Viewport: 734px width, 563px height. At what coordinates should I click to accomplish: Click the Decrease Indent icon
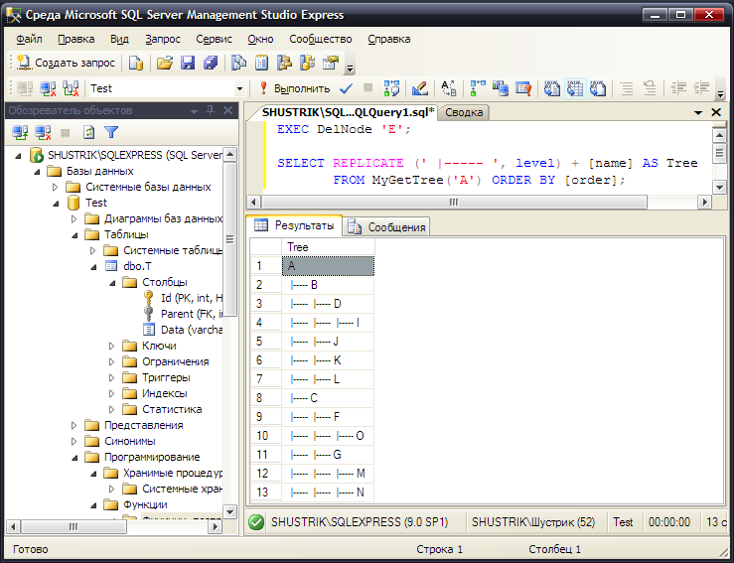[x=678, y=88]
